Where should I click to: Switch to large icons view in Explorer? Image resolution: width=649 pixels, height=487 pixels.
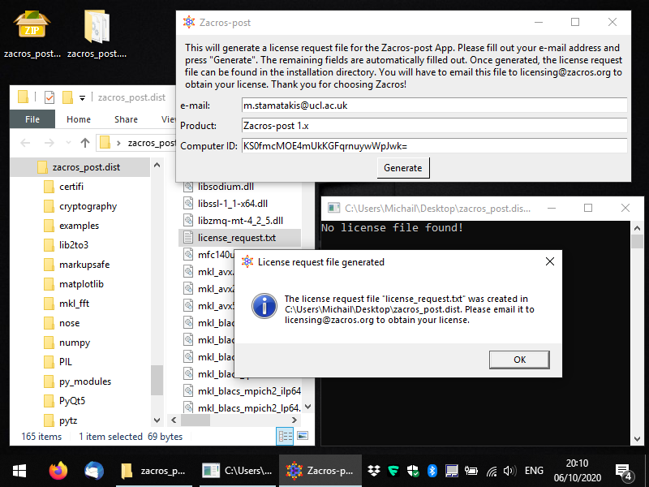click(303, 437)
